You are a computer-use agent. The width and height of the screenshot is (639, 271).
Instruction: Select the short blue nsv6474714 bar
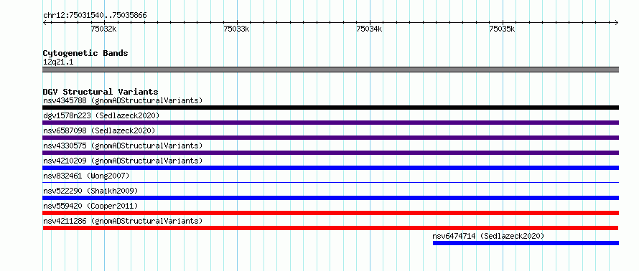(x=526, y=243)
